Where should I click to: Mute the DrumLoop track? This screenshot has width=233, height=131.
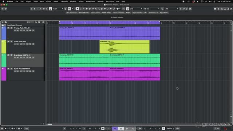[8, 55]
